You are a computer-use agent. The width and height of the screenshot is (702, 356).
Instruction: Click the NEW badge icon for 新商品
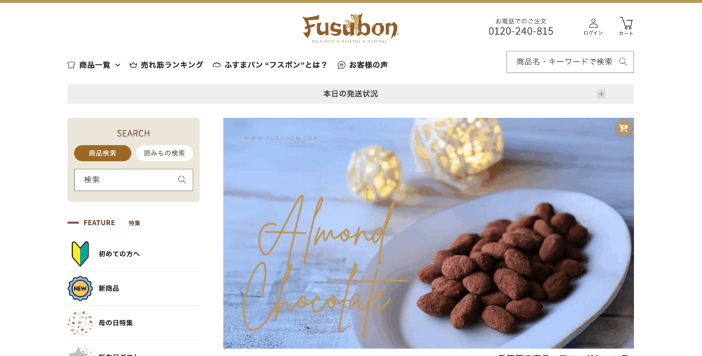(x=80, y=288)
